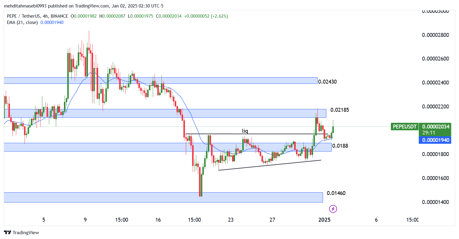Click the 0.00002600 price axis label
The height and width of the screenshot is (239, 459).
(436, 59)
